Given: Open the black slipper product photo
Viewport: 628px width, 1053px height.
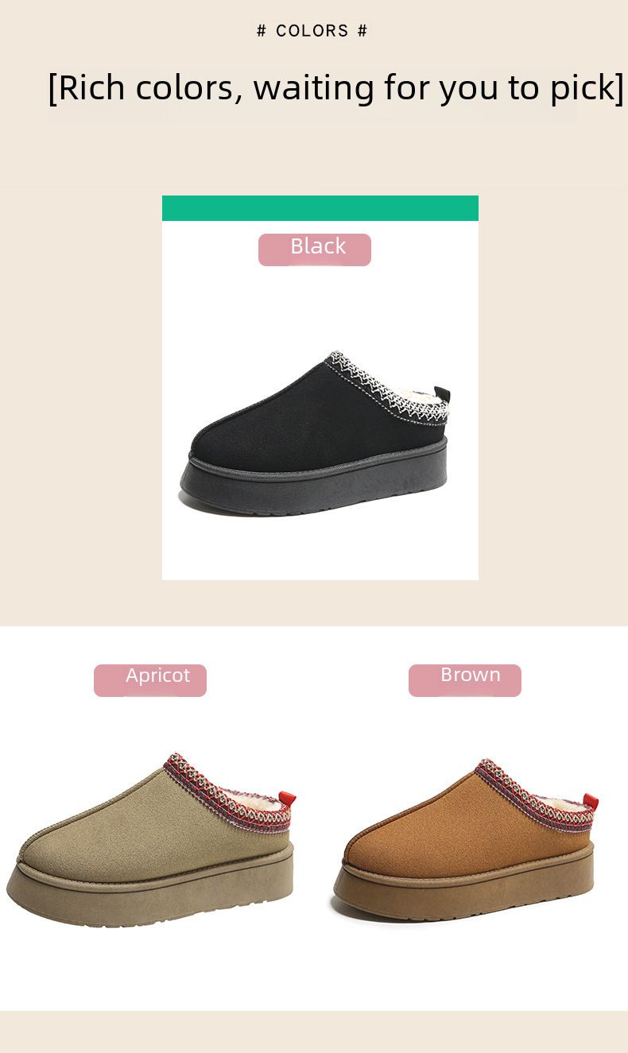Looking at the screenshot, I should (315, 434).
